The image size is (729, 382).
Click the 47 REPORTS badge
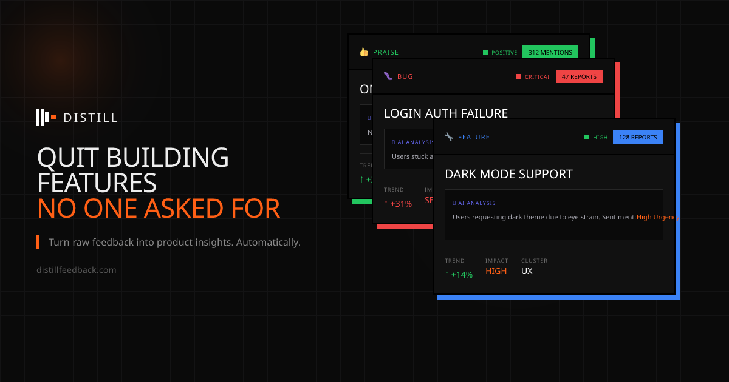(579, 76)
